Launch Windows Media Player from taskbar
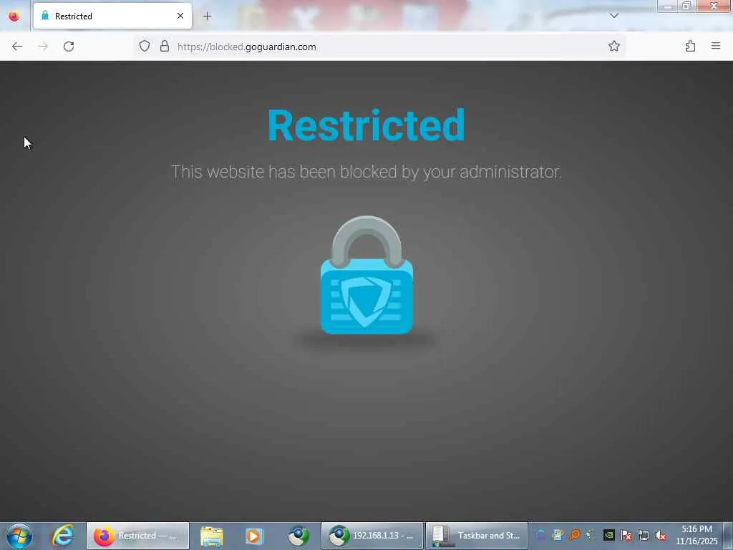 tap(254, 536)
